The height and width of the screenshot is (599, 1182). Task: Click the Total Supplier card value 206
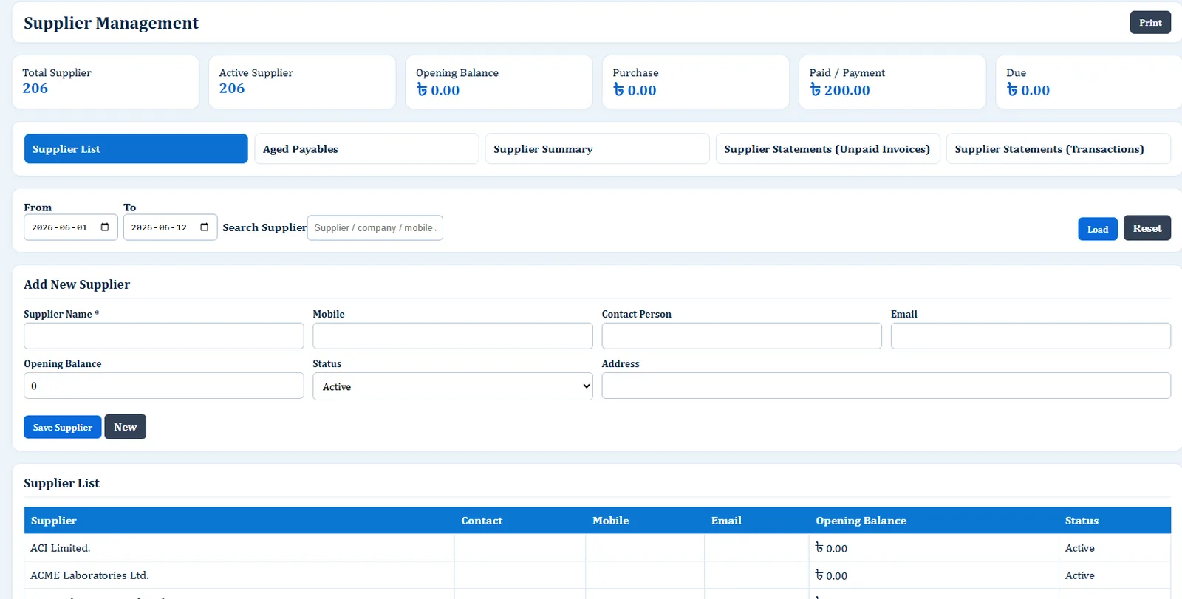pyautogui.click(x=35, y=89)
